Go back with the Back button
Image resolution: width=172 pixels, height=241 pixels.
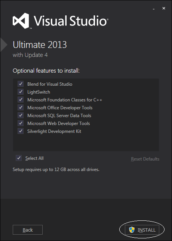(x=28, y=230)
